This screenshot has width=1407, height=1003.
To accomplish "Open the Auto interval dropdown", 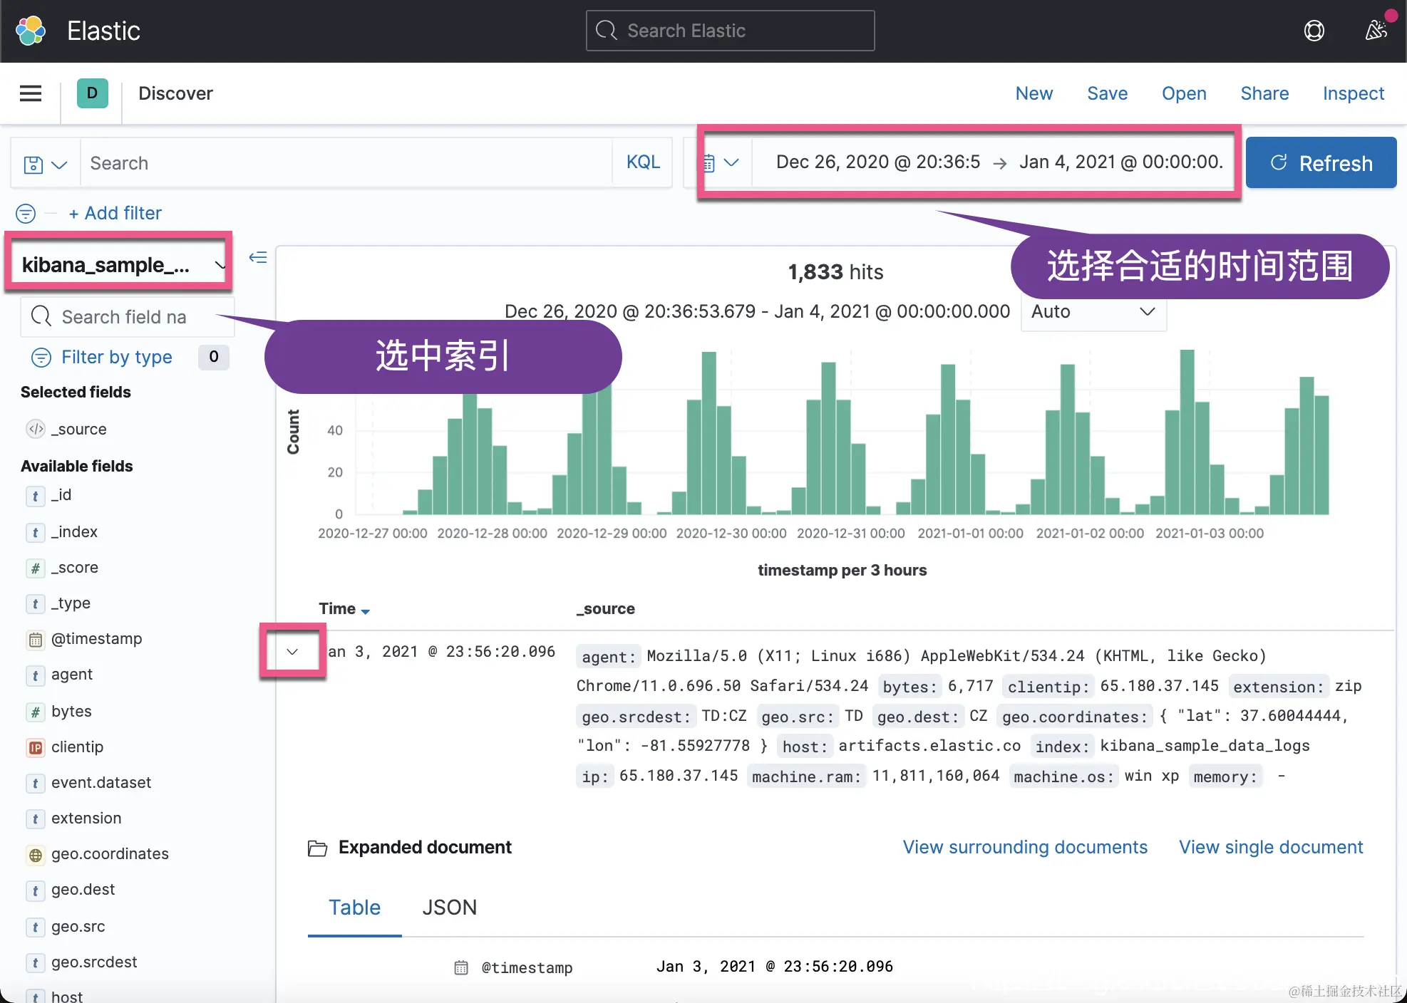I will coord(1092,312).
